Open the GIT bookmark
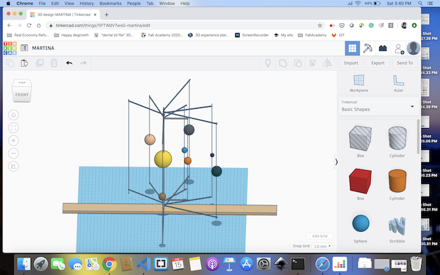Viewport: 440px width, 275px height. point(338,35)
